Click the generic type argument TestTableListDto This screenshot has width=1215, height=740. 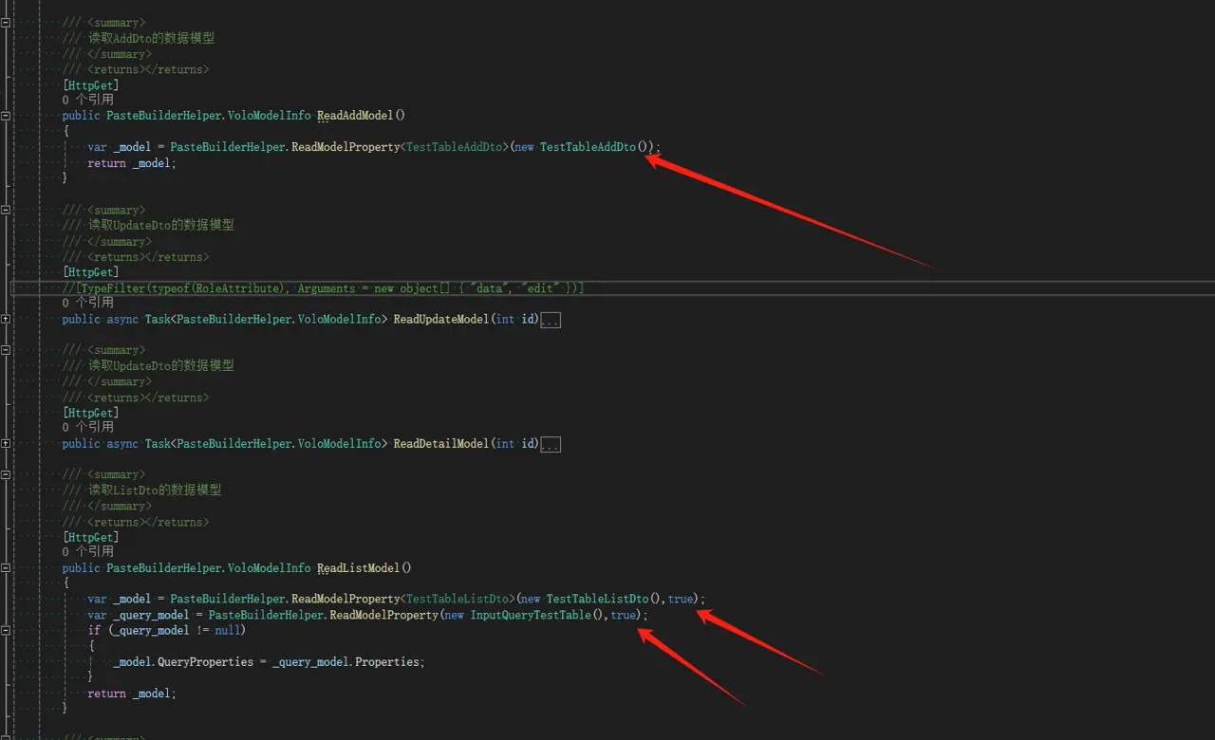pos(457,599)
